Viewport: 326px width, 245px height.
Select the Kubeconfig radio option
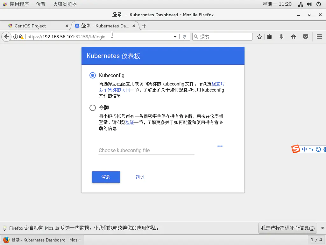(93, 75)
